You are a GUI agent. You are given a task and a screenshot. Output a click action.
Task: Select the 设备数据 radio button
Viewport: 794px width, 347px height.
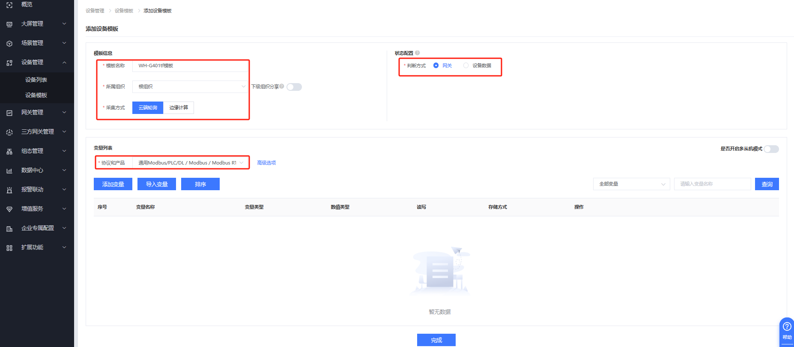[466, 66]
